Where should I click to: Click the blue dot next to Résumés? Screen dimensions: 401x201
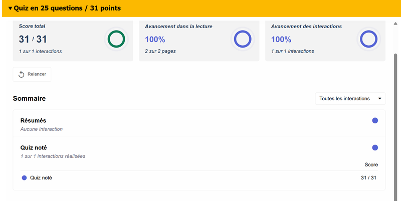coord(375,120)
